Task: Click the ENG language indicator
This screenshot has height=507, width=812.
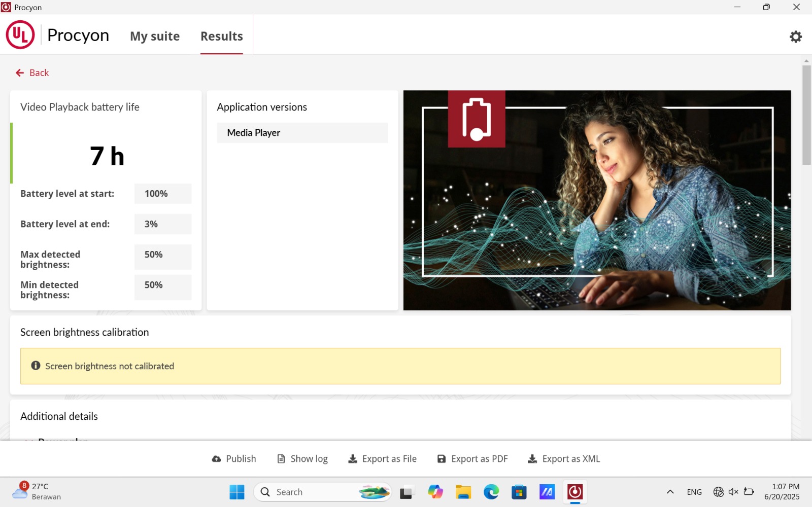Action: tap(694, 492)
